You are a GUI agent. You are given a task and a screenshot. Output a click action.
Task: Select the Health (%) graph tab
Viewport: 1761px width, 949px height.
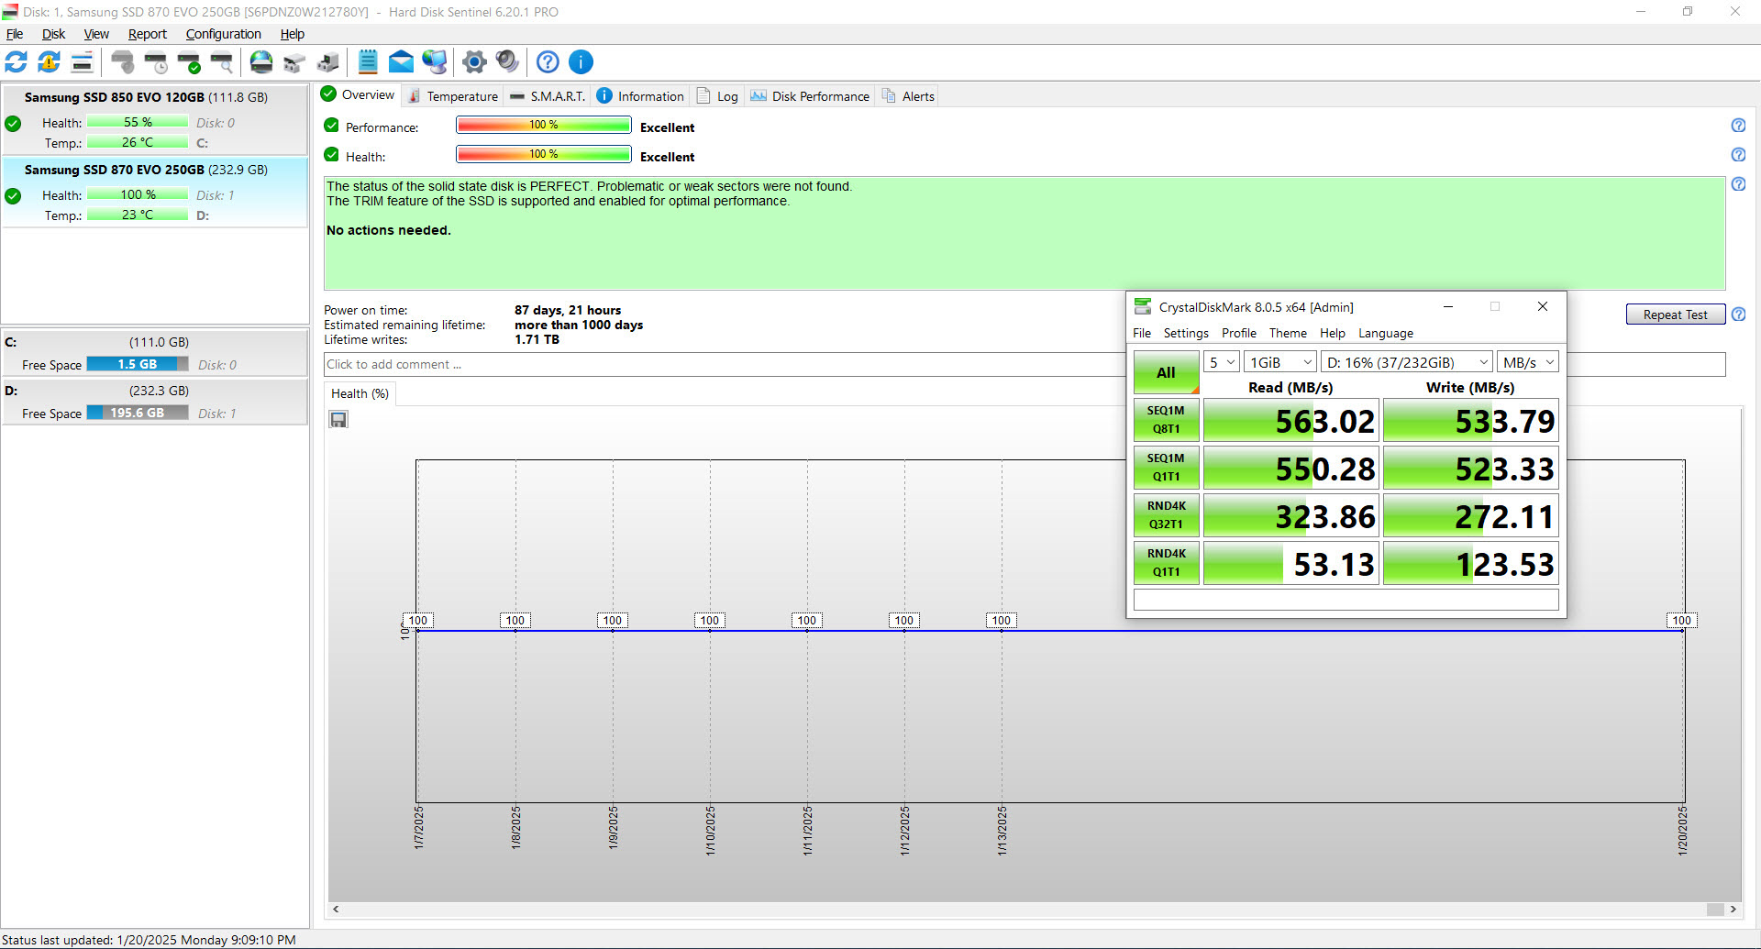click(360, 393)
